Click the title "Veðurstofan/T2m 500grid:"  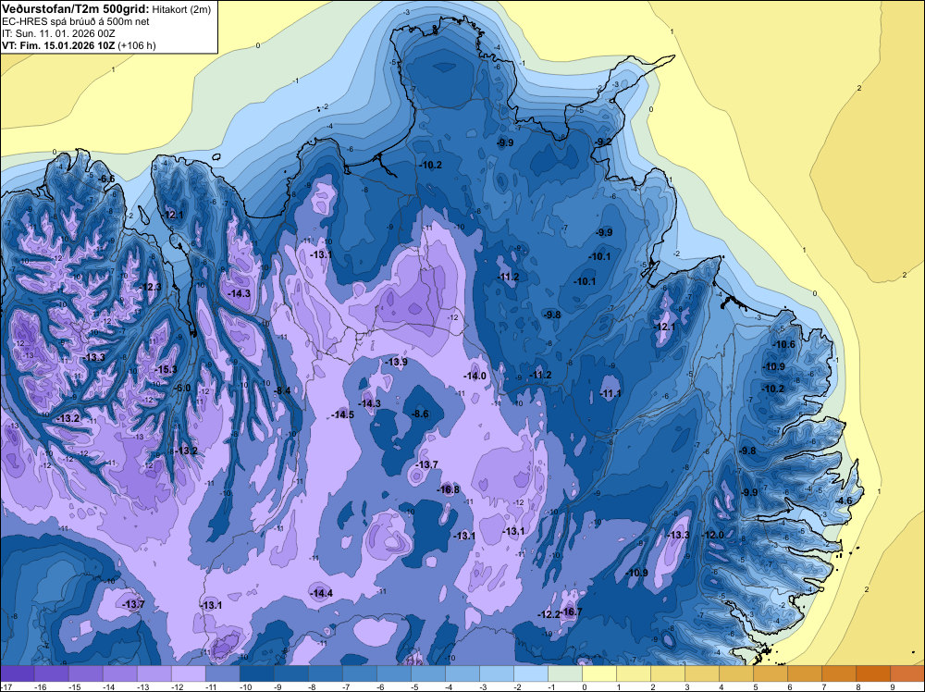pyautogui.click(x=76, y=8)
